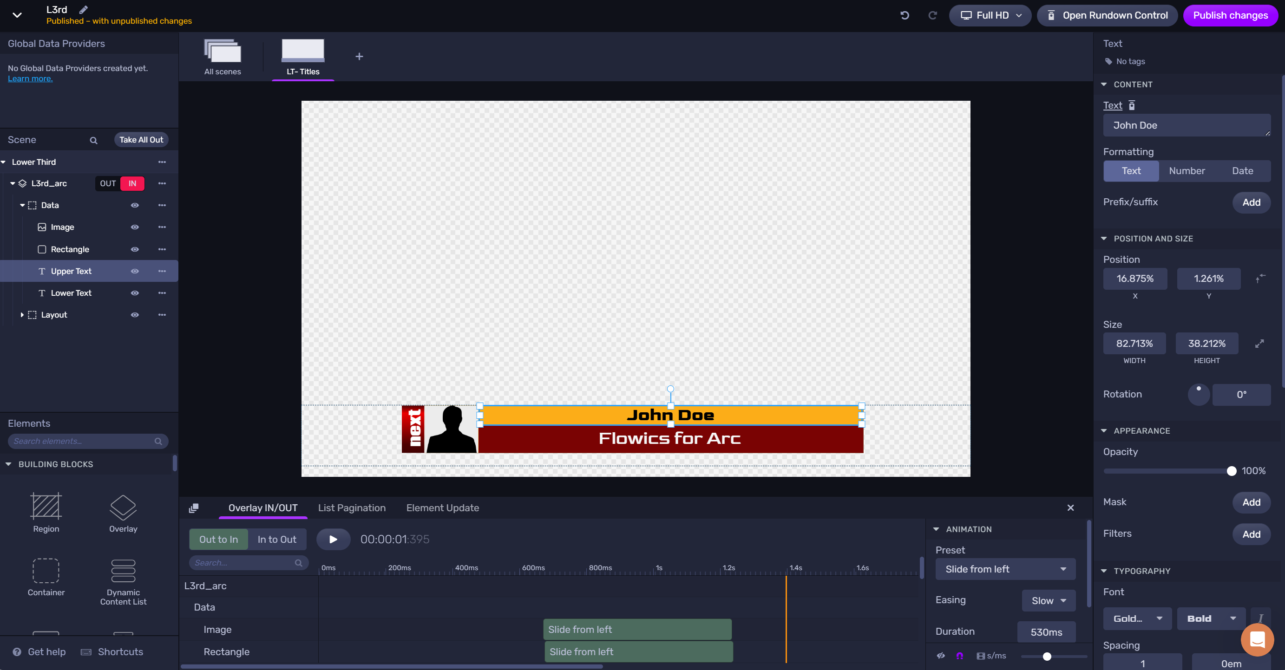Open the Rectangle layer three-dots menu
Image resolution: width=1285 pixels, height=670 pixels.
tap(162, 249)
